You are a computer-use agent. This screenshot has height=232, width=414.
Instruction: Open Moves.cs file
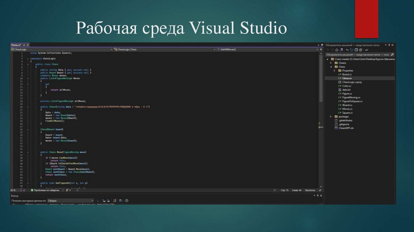coord(347,109)
